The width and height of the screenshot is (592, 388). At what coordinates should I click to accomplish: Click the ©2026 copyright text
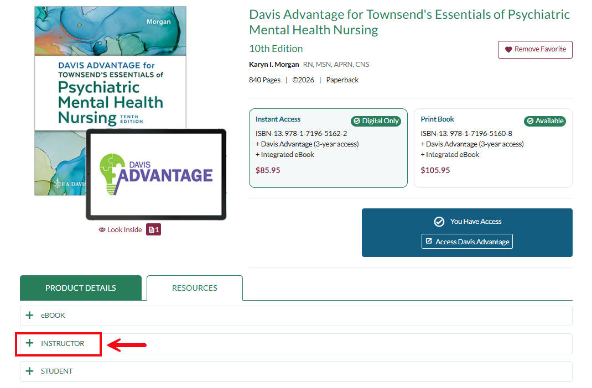(303, 80)
